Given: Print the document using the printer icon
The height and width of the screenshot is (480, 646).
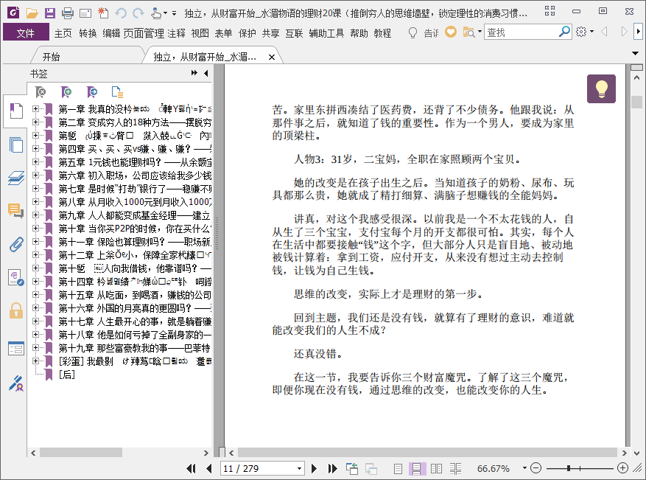Looking at the screenshot, I should pyautogui.click(x=68, y=13).
